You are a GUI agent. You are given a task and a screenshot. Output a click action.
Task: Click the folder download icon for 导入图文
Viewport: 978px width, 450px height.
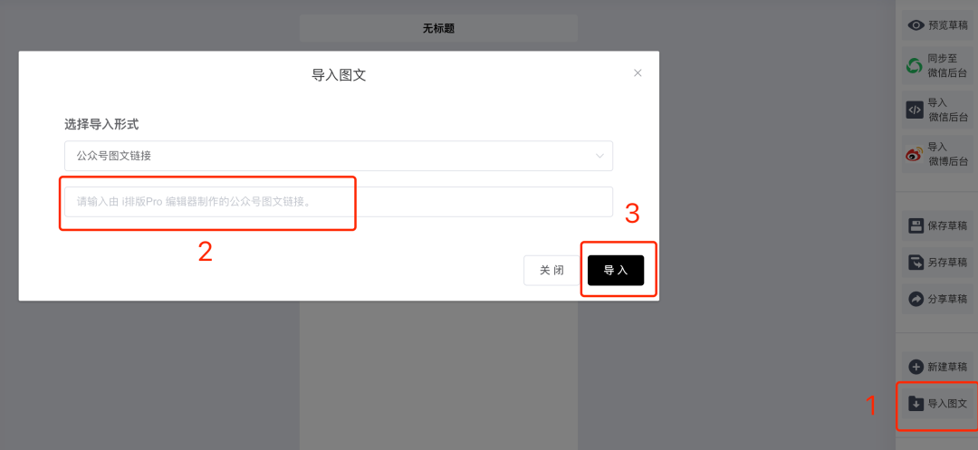coord(916,404)
